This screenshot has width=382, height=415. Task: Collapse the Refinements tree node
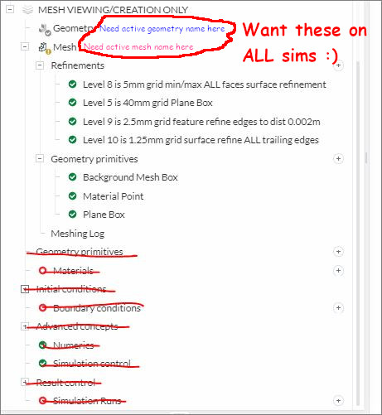tap(40, 65)
